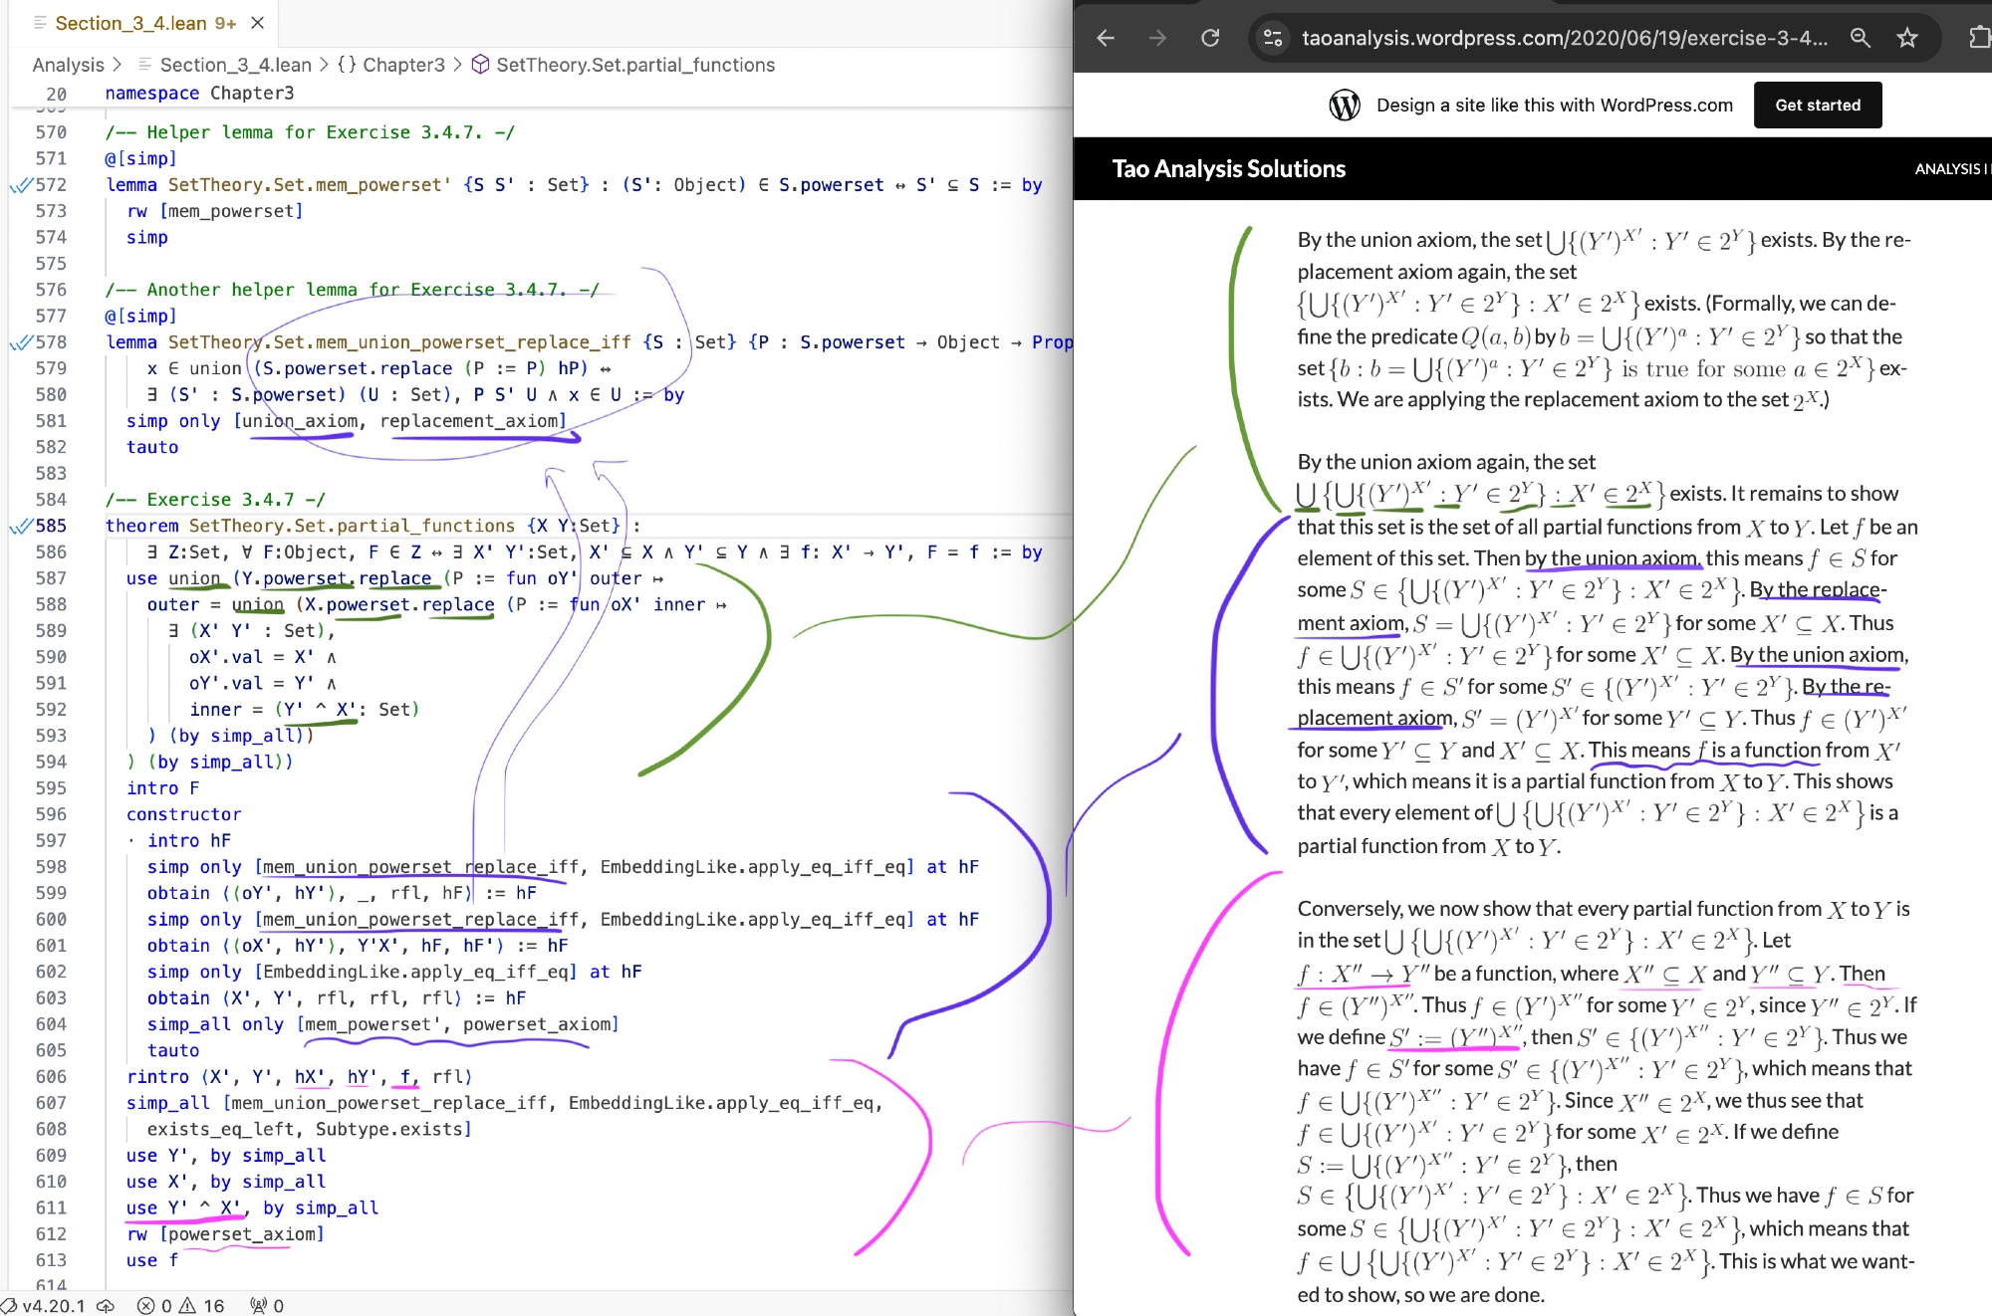Click the browser back arrow
The width and height of the screenshot is (1992, 1316).
click(1106, 38)
